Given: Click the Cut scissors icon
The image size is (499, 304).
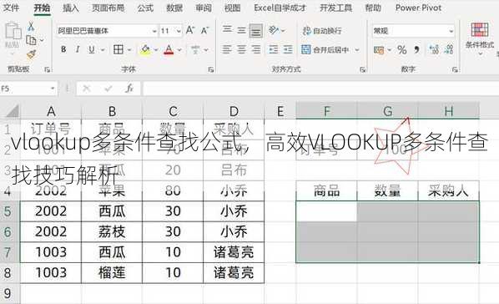Looking at the screenshot, I should click(x=31, y=26).
